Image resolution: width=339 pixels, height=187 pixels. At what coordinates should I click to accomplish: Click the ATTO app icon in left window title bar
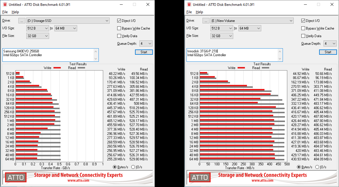coord(5,4)
